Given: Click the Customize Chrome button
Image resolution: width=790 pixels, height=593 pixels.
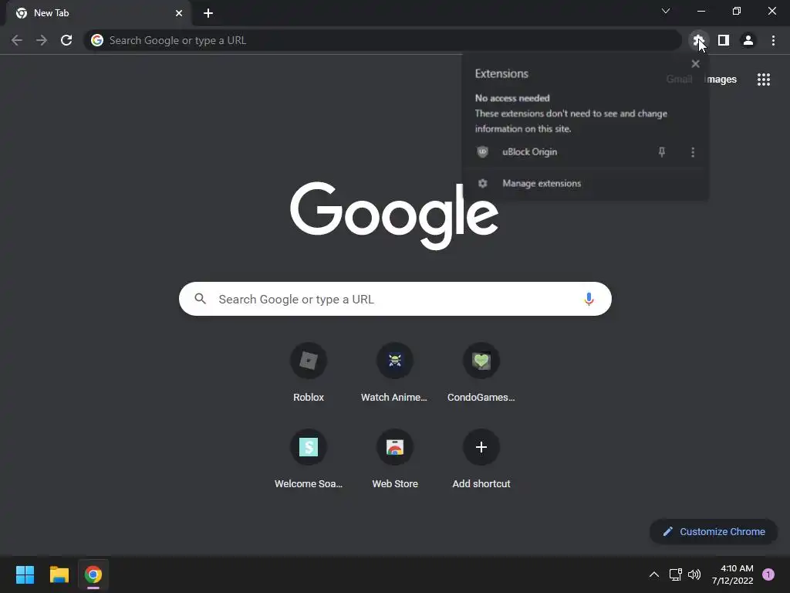Looking at the screenshot, I should [714, 531].
